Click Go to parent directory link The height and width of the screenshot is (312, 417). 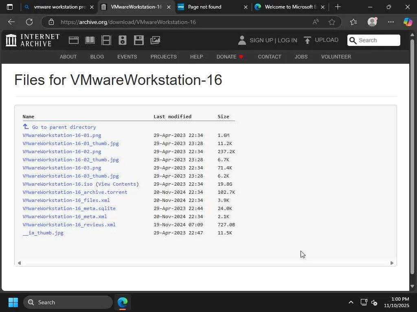click(64, 127)
